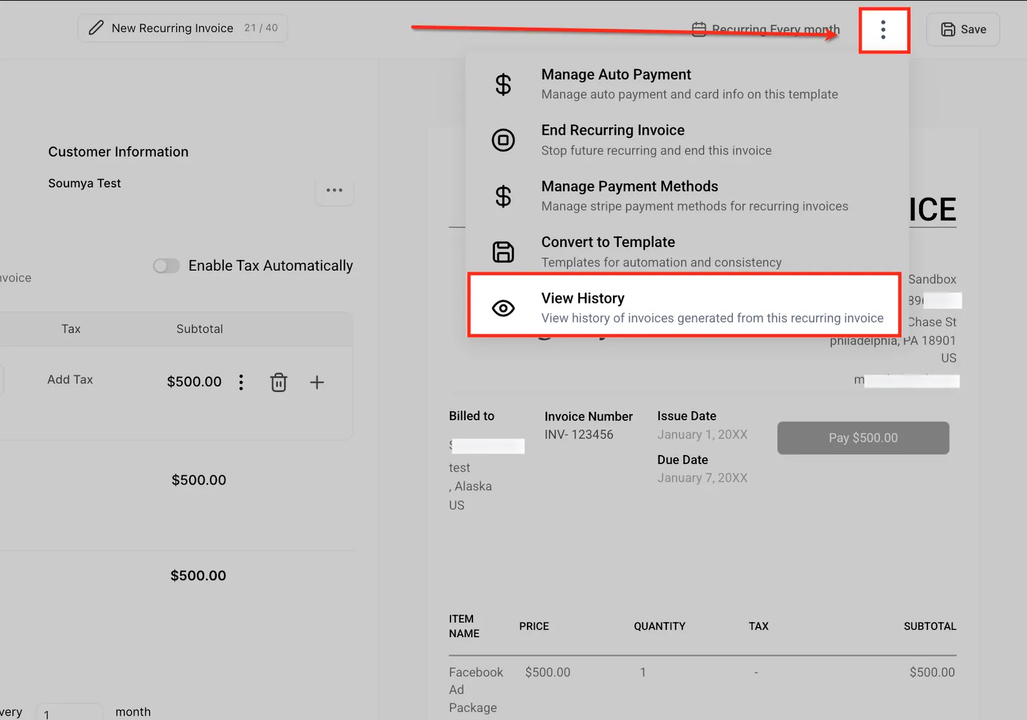Image resolution: width=1027 pixels, height=720 pixels.
Task: Open the three-dot menu next to Save
Action: [883, 30]
